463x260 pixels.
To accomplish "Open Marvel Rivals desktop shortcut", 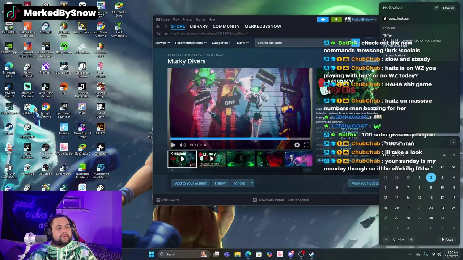I will (x=82, y=28).
